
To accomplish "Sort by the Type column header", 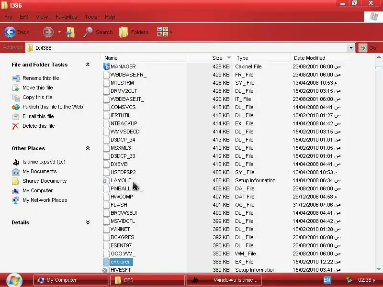I will coord(261,58).
